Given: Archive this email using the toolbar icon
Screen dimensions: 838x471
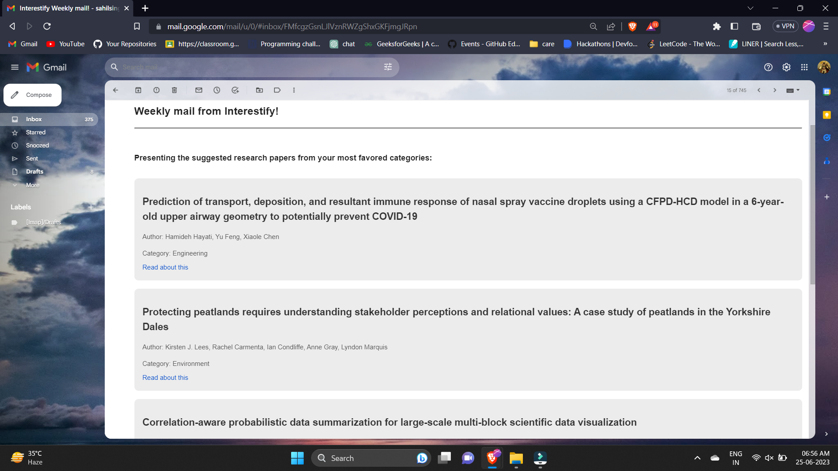Looking at the screenshot, I should pyautogui.click(x=138, y=90).
